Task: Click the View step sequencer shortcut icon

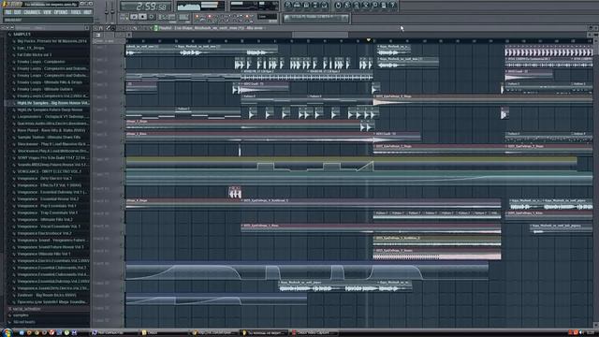Action: point(298,5)
